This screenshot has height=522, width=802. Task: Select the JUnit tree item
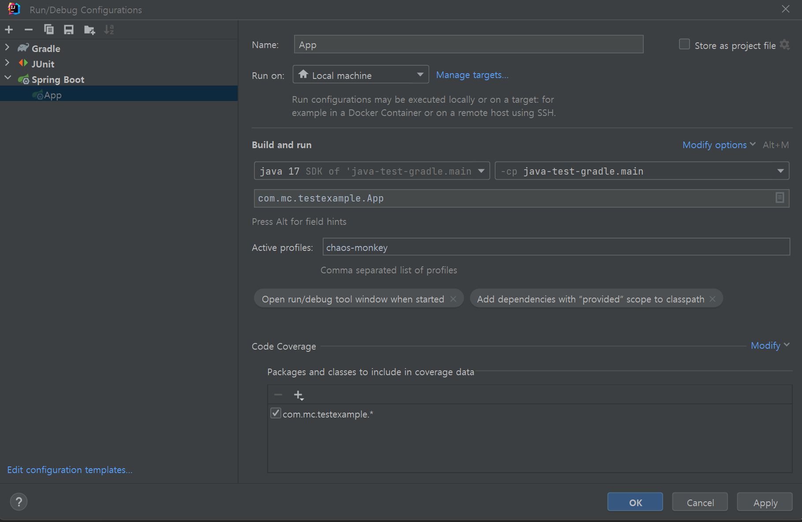coord(43,64)
